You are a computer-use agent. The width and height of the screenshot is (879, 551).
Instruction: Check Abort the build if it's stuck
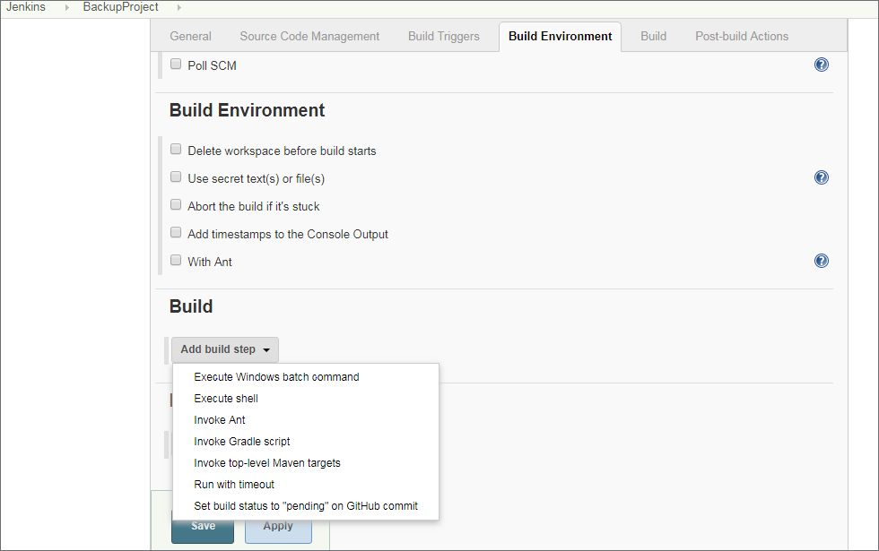[x=176, y=204]
